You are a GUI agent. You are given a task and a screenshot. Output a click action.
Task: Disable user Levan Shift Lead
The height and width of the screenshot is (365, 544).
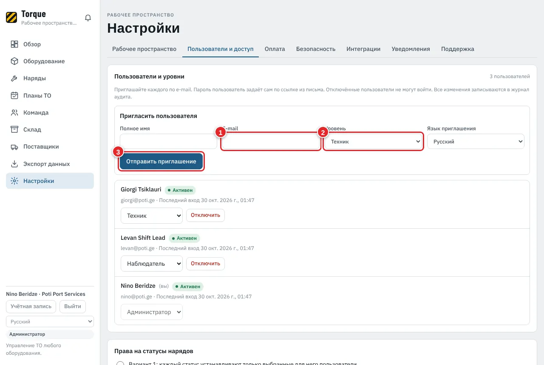coord(205,263)
